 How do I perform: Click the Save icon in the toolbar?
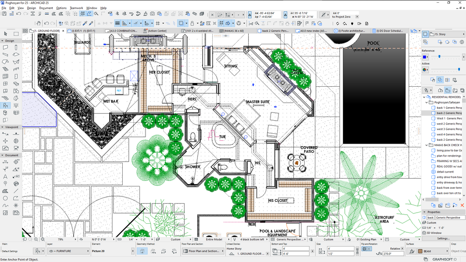click(x=5, y=14)
